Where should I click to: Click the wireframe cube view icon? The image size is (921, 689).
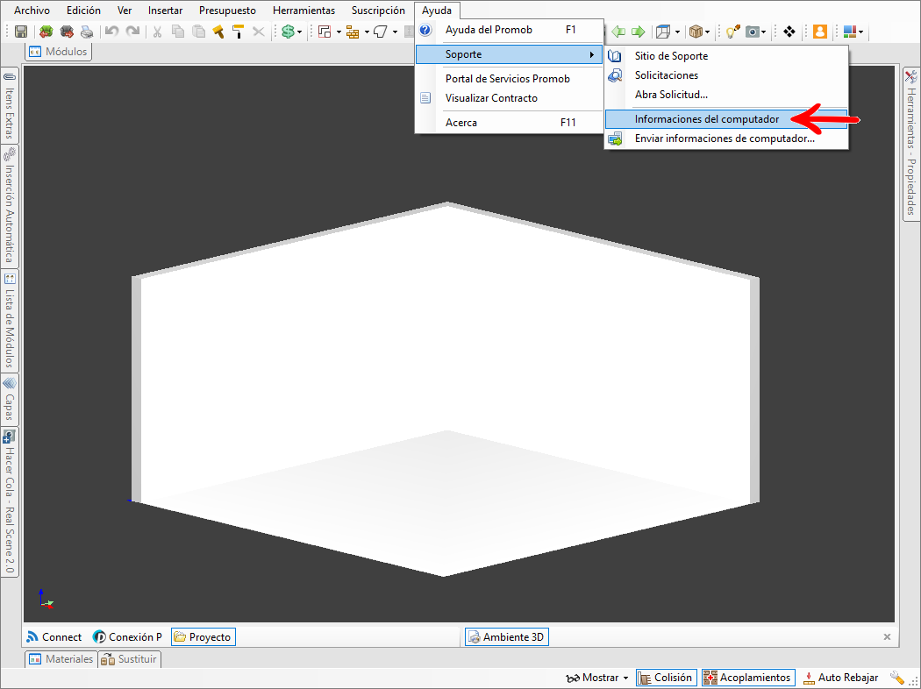(x=663, y=32)
